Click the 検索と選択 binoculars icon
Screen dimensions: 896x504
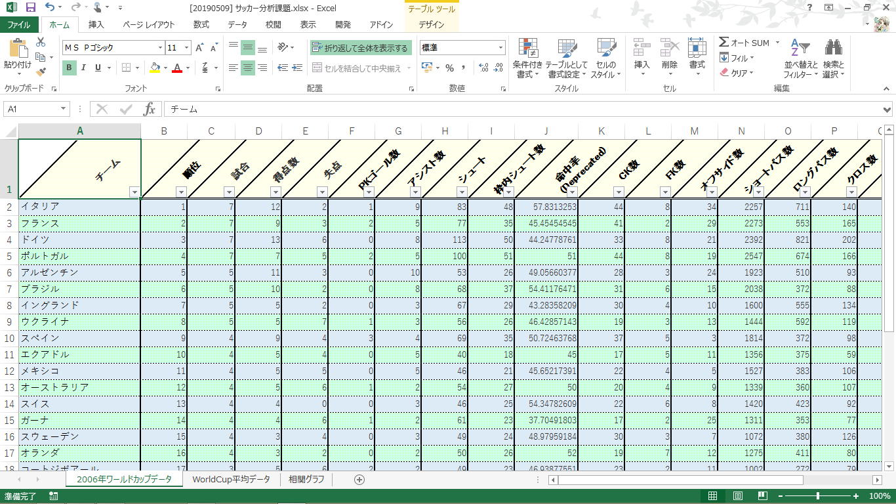[x=833, y=49]
